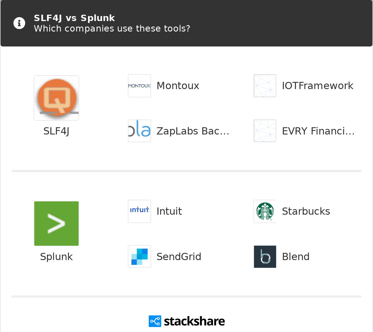Open the Starbucks company link

306,211
